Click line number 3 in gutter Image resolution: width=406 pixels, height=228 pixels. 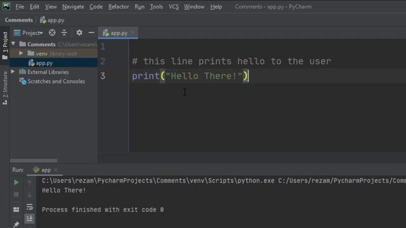coord(103,76)
